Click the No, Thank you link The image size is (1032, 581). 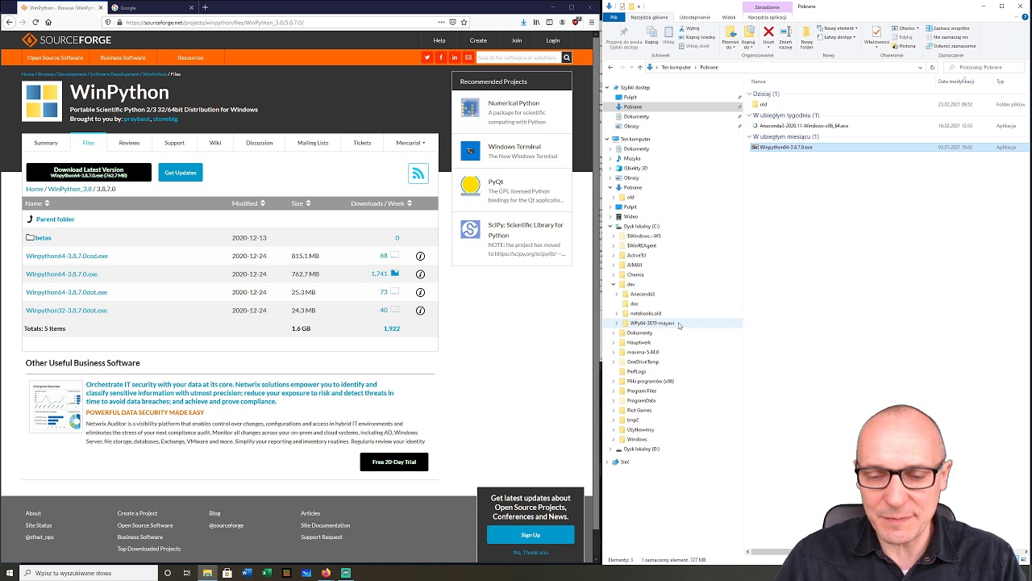[531, 553]
